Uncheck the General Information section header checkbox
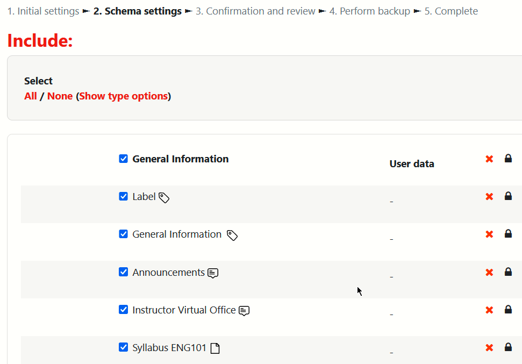This screenshot has width=522, height=364. pos(124,159)
